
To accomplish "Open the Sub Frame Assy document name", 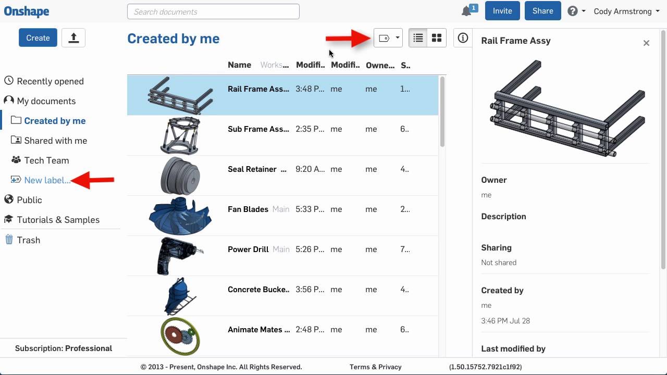I will [x=258, y=129].
